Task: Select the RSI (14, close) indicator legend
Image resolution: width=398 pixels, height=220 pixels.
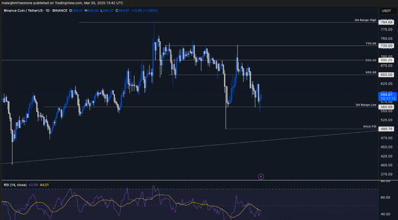Action: coord(15,185)
